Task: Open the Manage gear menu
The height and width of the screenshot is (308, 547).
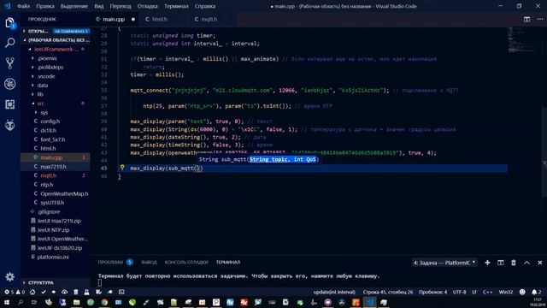Action: [x=9, y=277]
